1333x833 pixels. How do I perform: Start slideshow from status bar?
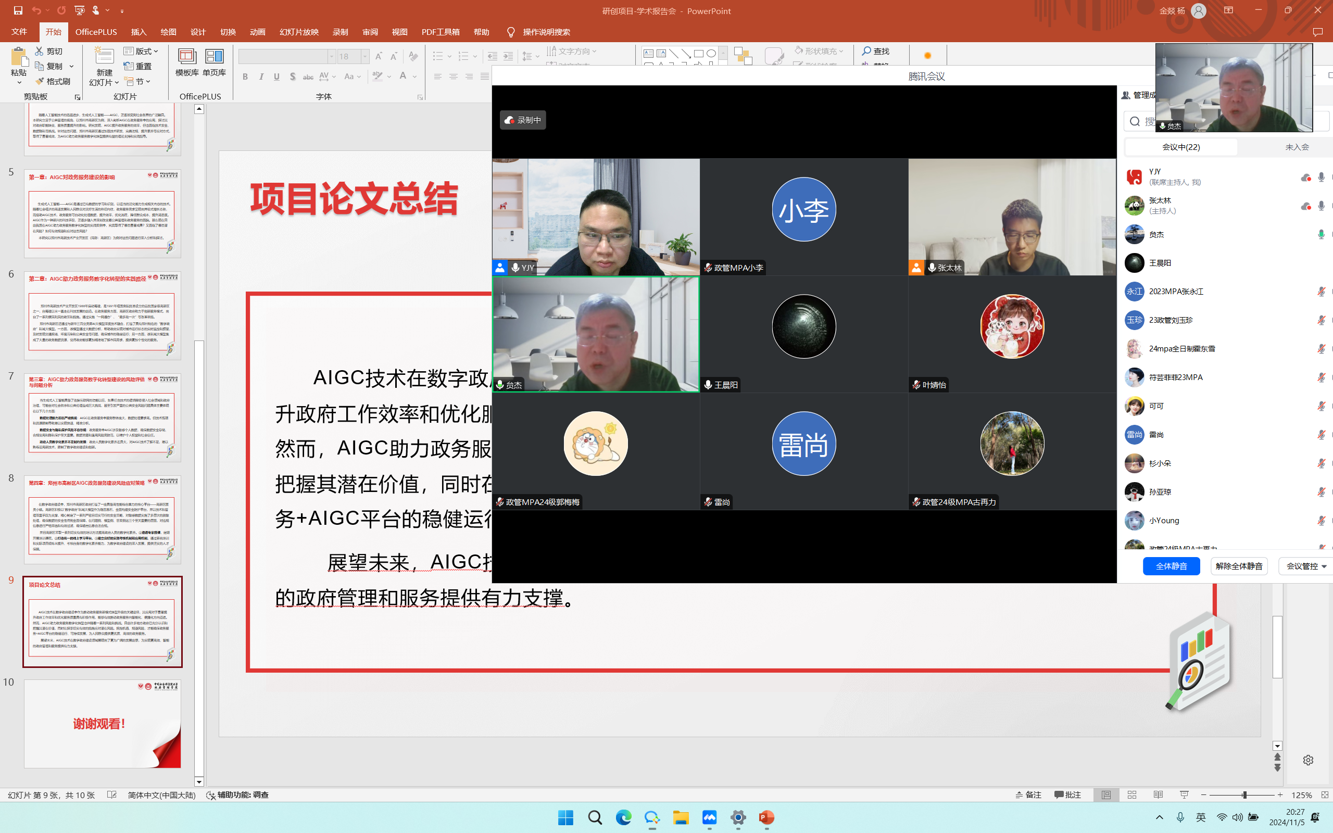[1184, 794]
